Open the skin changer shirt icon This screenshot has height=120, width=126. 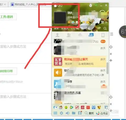99,22
